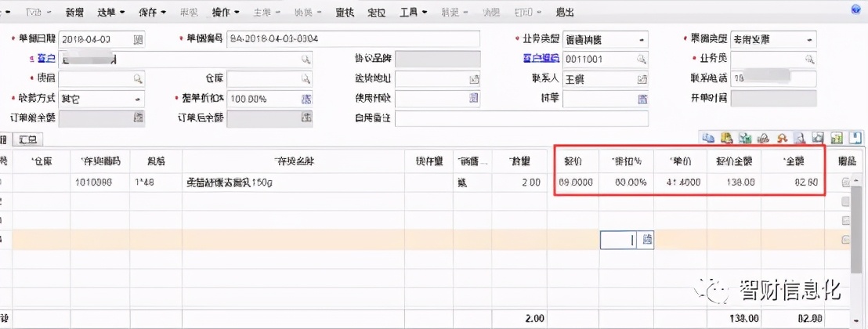Viewport: 868px width, 329px height.
Task: Click the 退出 button in the toolbar
Action: point(564,13)
